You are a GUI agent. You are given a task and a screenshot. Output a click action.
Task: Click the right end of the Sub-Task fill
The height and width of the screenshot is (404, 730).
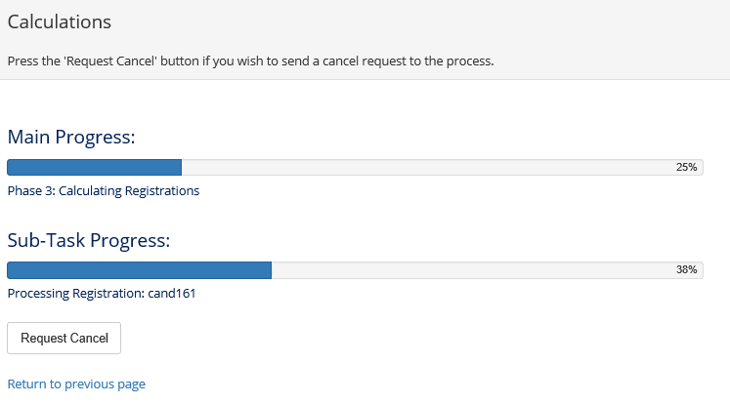[x=268, y=270]
